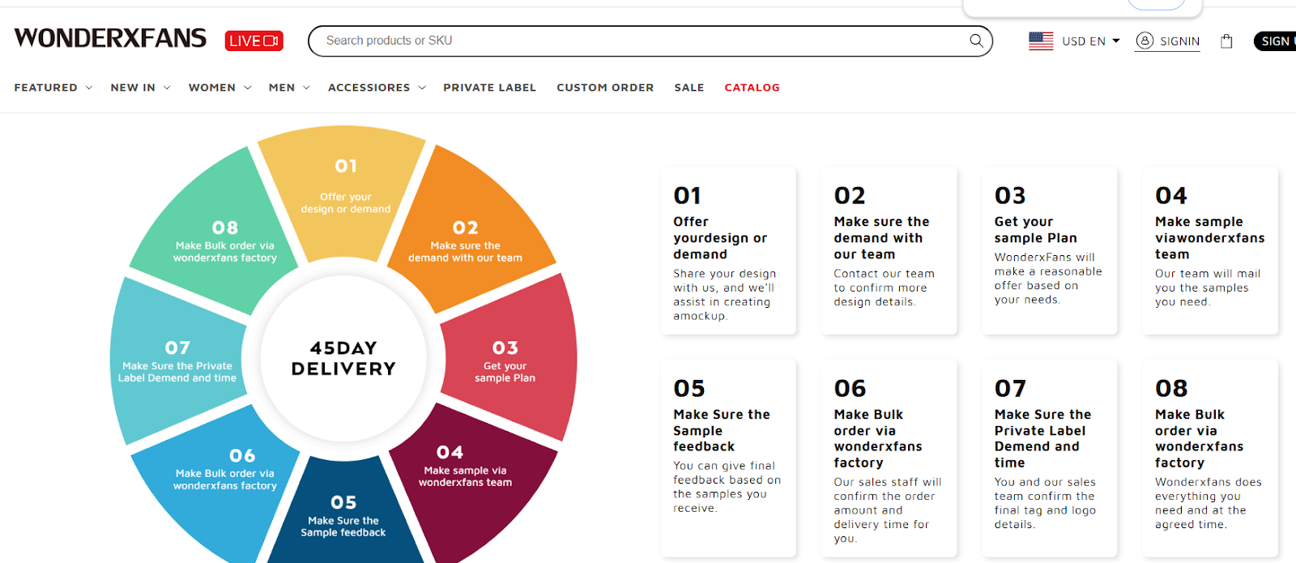The image size is (1296, 563).
Task: Expand the MEN menu chevron
Action: coord(306,87)
